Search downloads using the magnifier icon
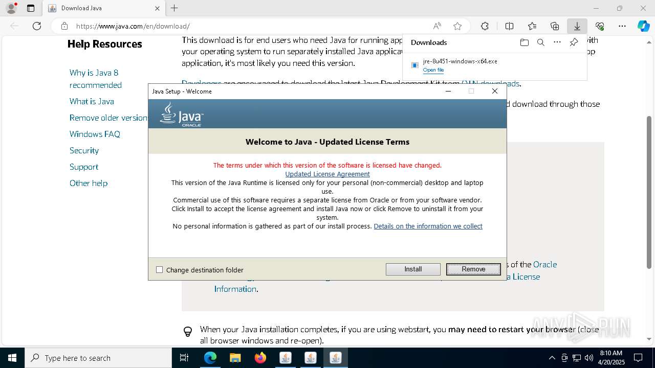Viewport: 655px width, 368px height. [x=540, y=42]
